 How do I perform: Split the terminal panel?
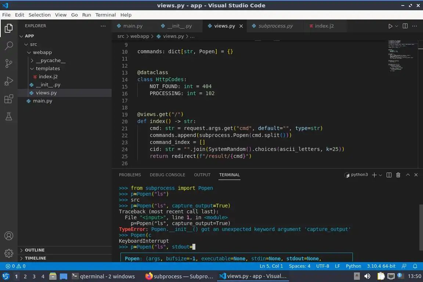pyautogui.click(x=389, y=175)
